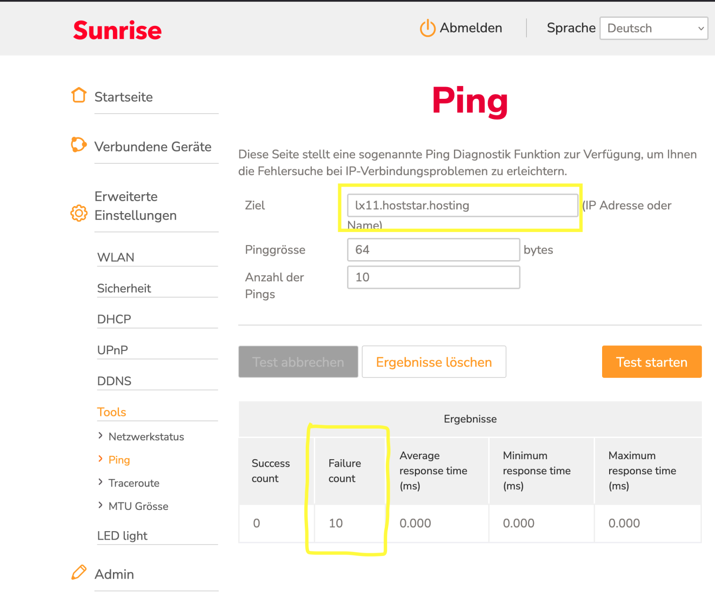Log out via Abmelden link
This screenshot has width=715, height=597.
(x=470, y=28)
